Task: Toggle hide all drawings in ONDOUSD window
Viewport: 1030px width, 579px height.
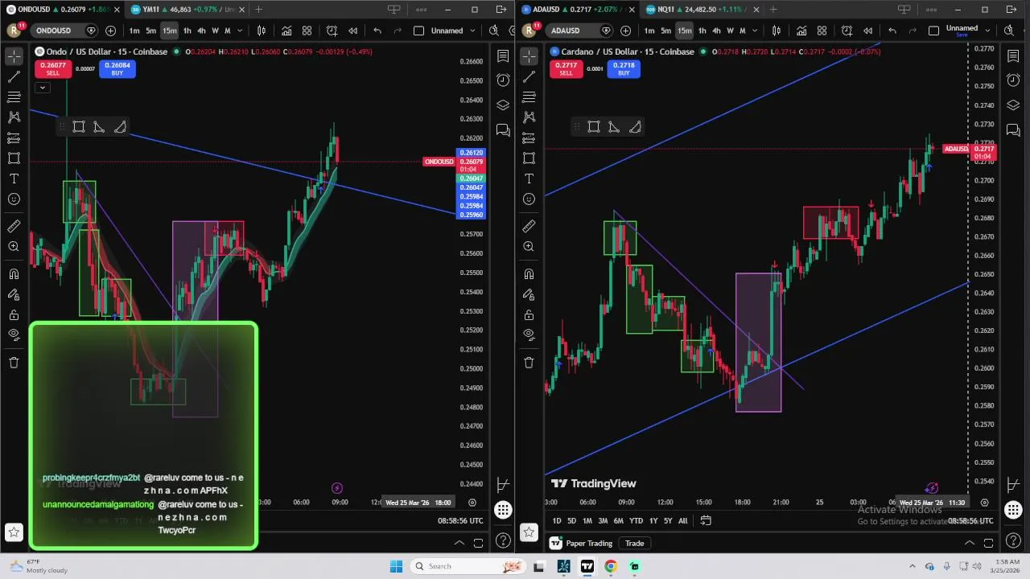Action: [x=14, y=335]
